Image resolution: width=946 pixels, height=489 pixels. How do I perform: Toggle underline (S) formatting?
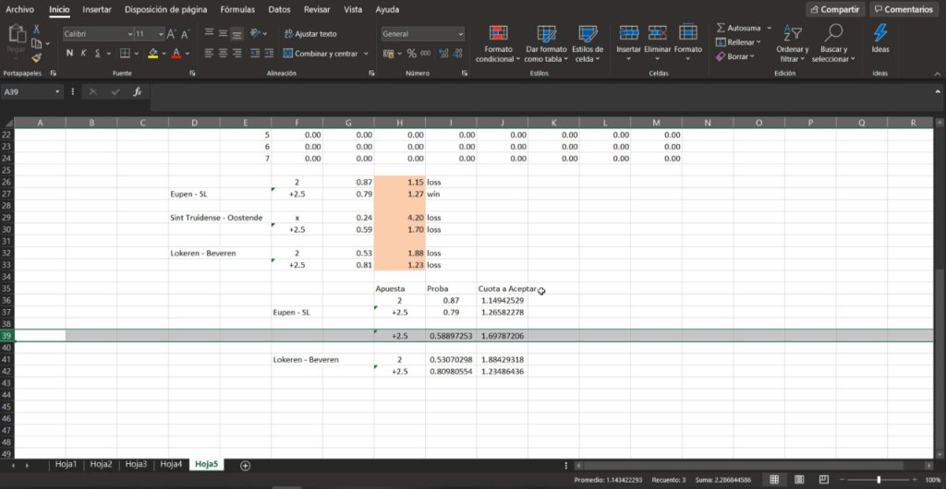(98, 54)
